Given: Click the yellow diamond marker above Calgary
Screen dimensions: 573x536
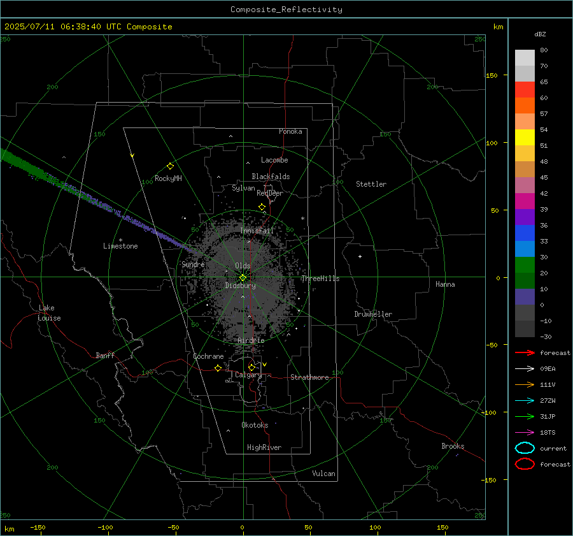Looking at the screenshot, I should pyautogui.click(x=251, y=367).
